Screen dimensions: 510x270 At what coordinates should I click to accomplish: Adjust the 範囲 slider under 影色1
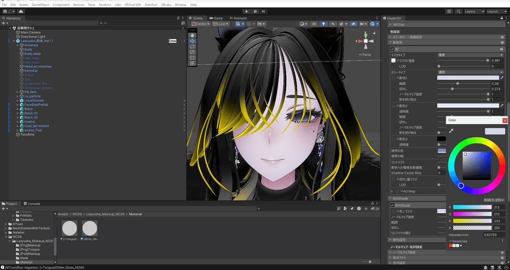click(463, 83)
